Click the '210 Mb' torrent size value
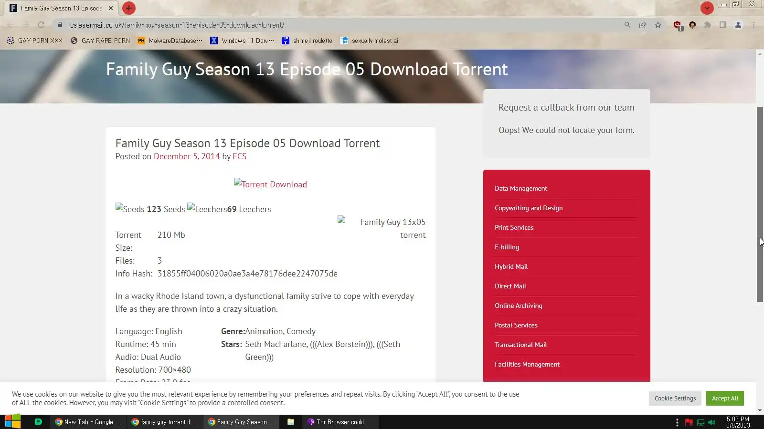 click(171, 235)
